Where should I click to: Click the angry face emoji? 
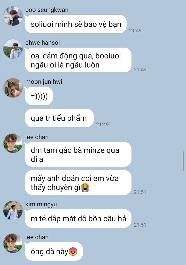tap(73, 252)
